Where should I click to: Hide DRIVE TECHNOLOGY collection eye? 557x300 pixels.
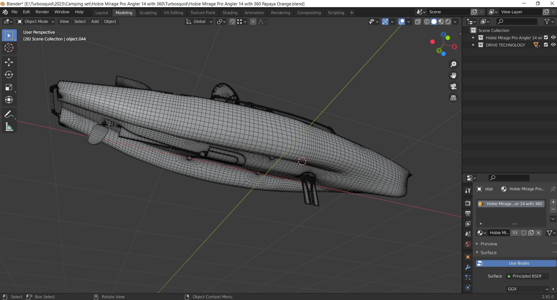coord(553,45)
